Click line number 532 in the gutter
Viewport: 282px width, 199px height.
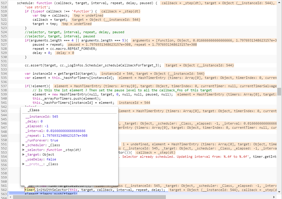pos(4,65)
